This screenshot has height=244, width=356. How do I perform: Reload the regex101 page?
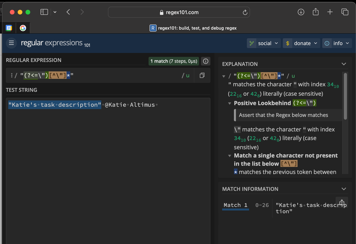point(245,12)
